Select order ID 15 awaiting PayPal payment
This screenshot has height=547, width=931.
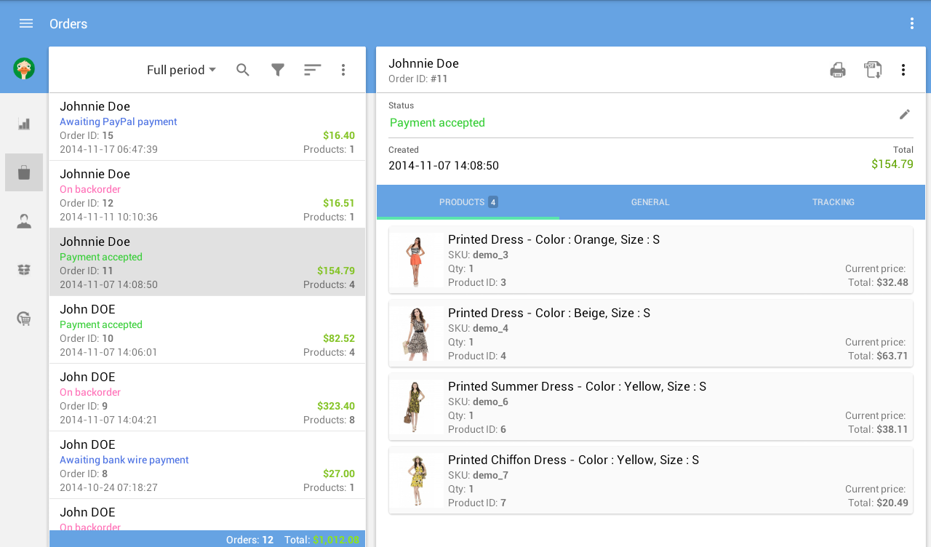click(207, 127)
